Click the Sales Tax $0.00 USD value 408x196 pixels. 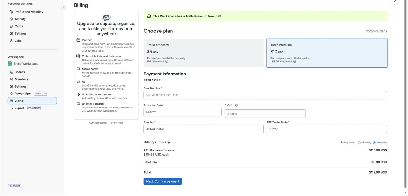point(379,162)
